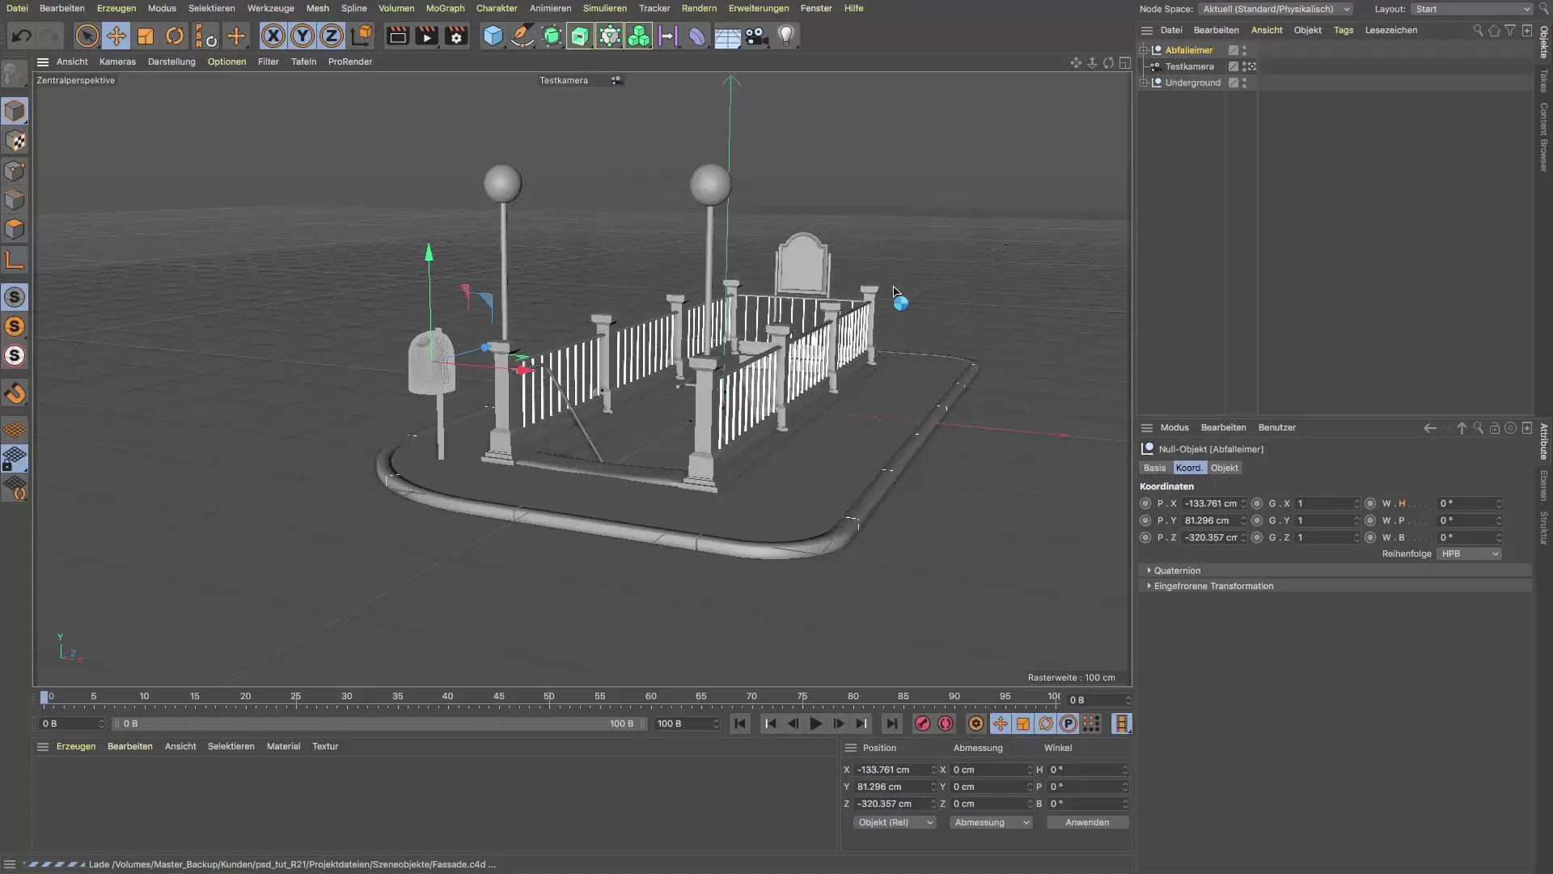Viewport: 1553px width, 874px height.
Task: Switch to the Objekt attribute tab
Action: click(x=1224, y=468)
